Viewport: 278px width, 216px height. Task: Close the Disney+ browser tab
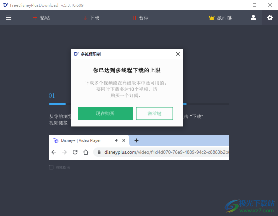(x=124, y=140)
